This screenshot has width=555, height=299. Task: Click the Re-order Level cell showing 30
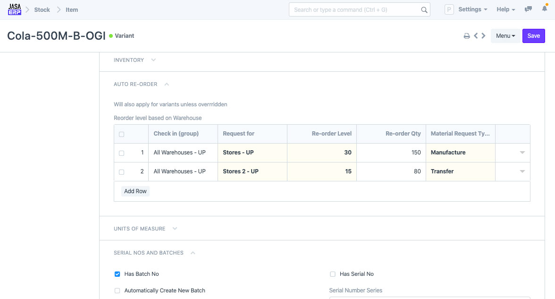coord(322,153)
